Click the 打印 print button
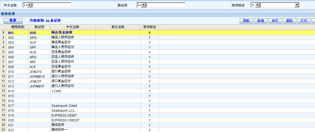Image resolution: width=315 pixels, height=132 pixels. click(304, 21)
